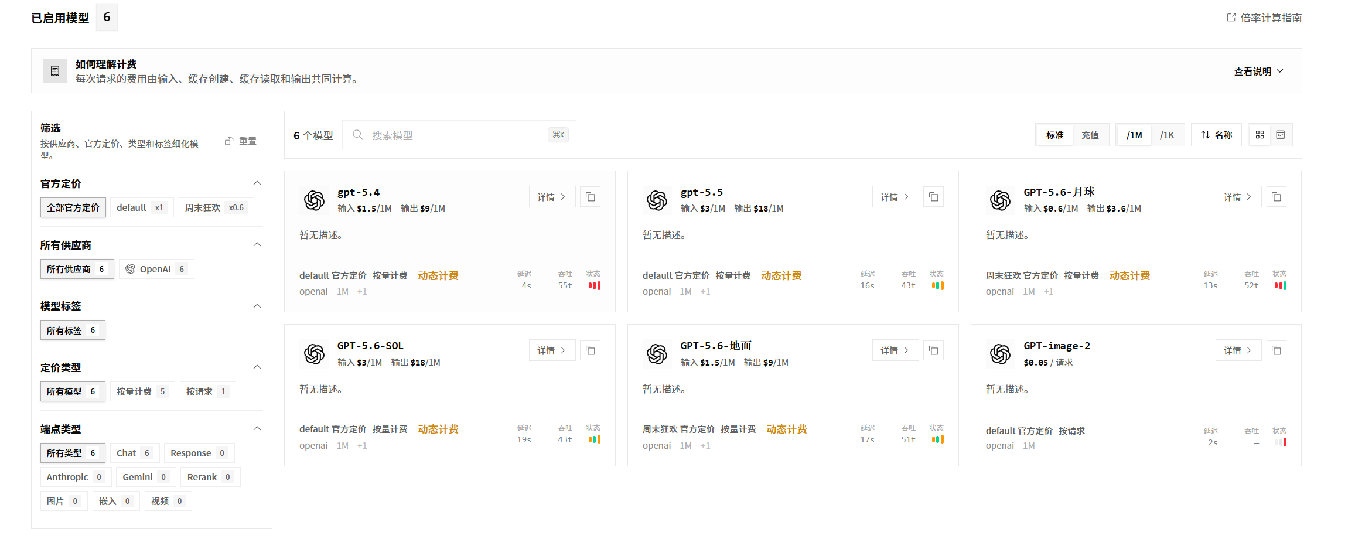Image resolution: width=1372 pixels, height=549 pixels.
Task: Click the status bars on GPT-image-2 card
Action: [x=1281, y=442]
